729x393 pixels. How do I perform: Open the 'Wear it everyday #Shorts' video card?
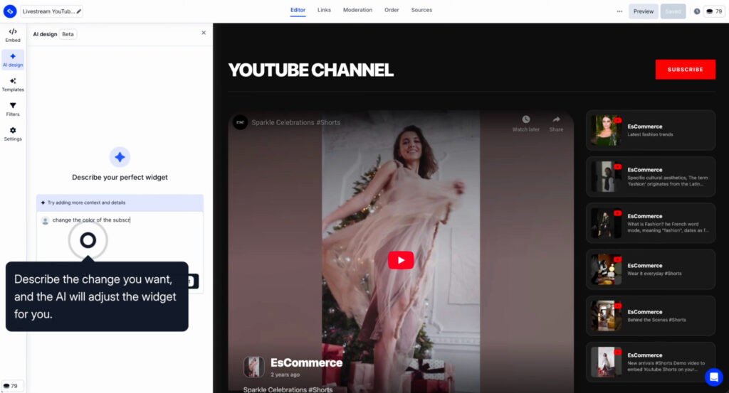651,269
